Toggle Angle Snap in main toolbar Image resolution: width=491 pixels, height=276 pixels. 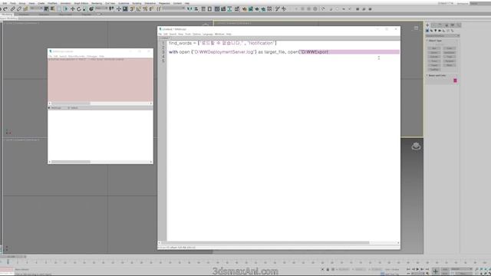139,9
